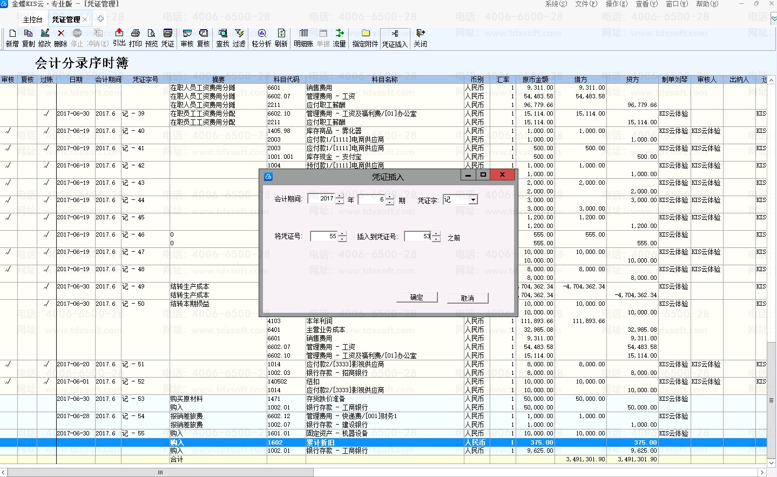The image size is (777, 477).
Task: Open the 操作(E) menu
Action: point(616,4)
